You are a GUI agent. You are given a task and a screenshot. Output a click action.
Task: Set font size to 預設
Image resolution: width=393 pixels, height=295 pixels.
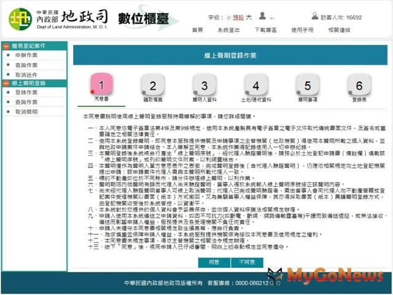(x=238, y=18)
